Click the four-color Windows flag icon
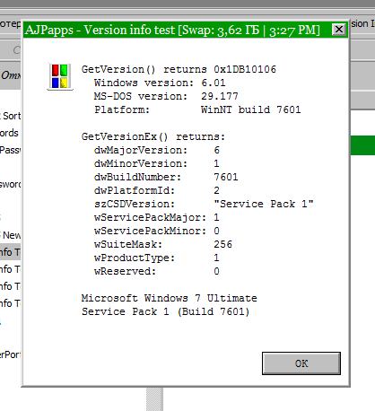Screen dimensions: 375x411 coord(60,76)
